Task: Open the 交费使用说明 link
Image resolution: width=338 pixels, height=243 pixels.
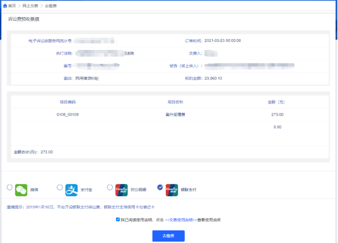Action: coord(181,220)
